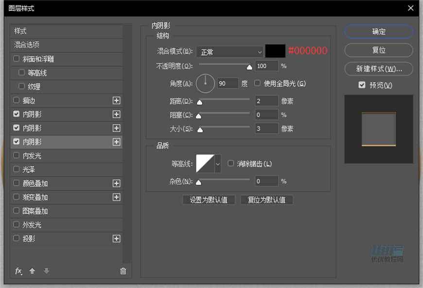This screenshot has width=423, height=288.
Task: Move the effect up using the up arrow
Action: click(x=32, y=271)
